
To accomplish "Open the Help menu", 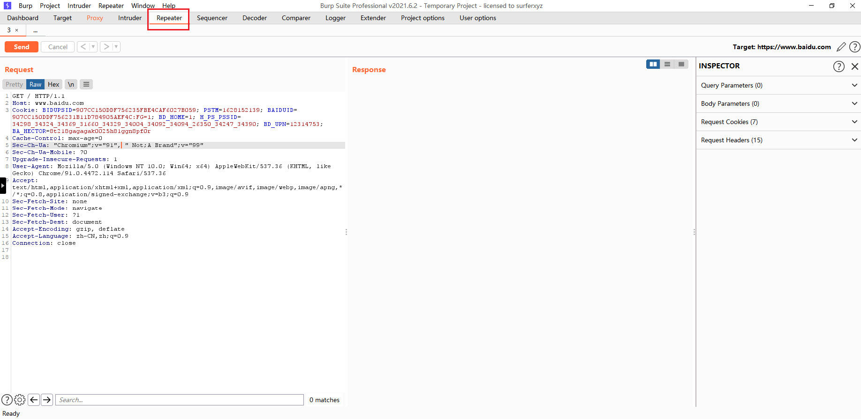I will pos(169,6).
